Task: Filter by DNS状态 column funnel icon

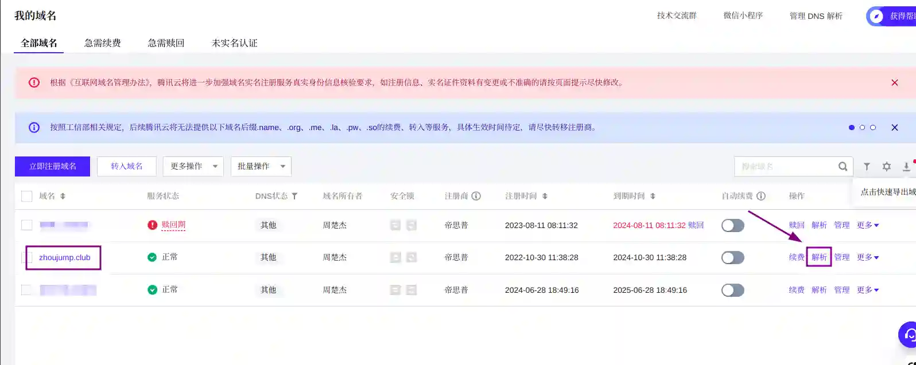Action: (294, 196)
